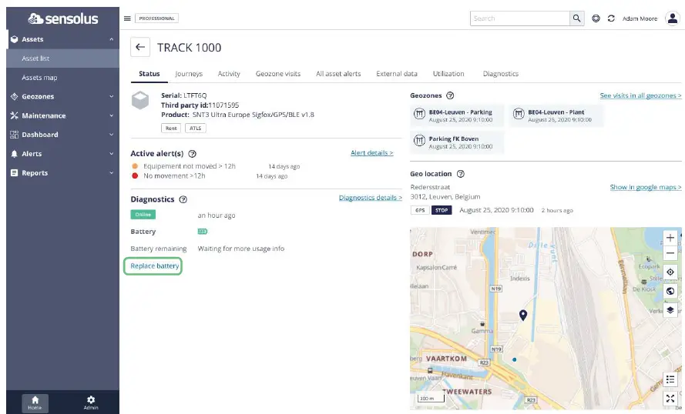Click the STOP status badge
This screenshot has height=414, width=685.
pos(442,210)
